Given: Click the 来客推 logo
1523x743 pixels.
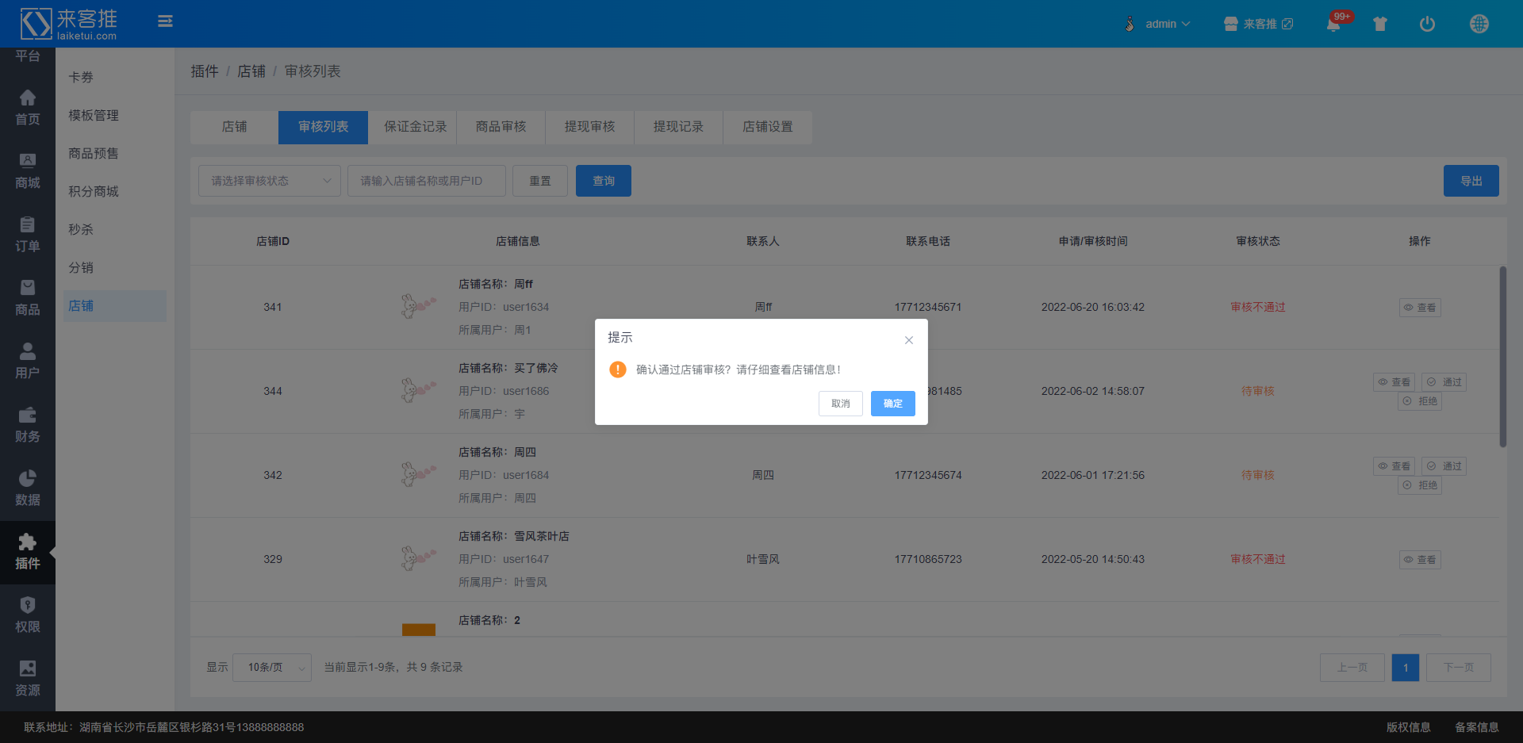Looking at the screenshot, I should [x=69, y=24].
